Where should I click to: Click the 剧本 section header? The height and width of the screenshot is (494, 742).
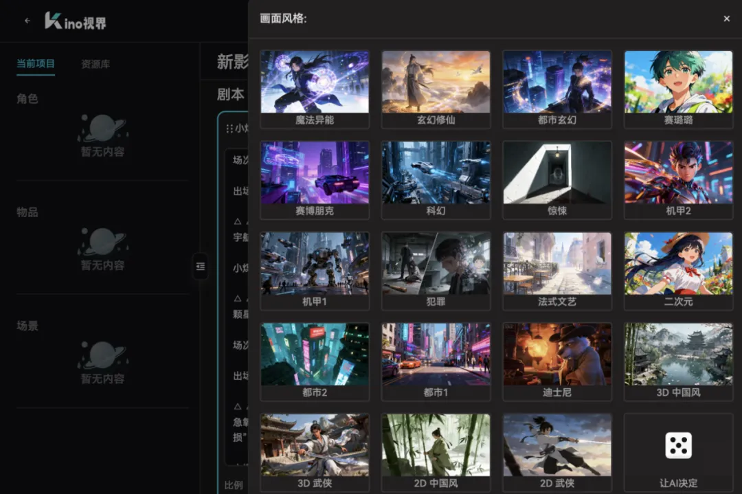point(229,94)
